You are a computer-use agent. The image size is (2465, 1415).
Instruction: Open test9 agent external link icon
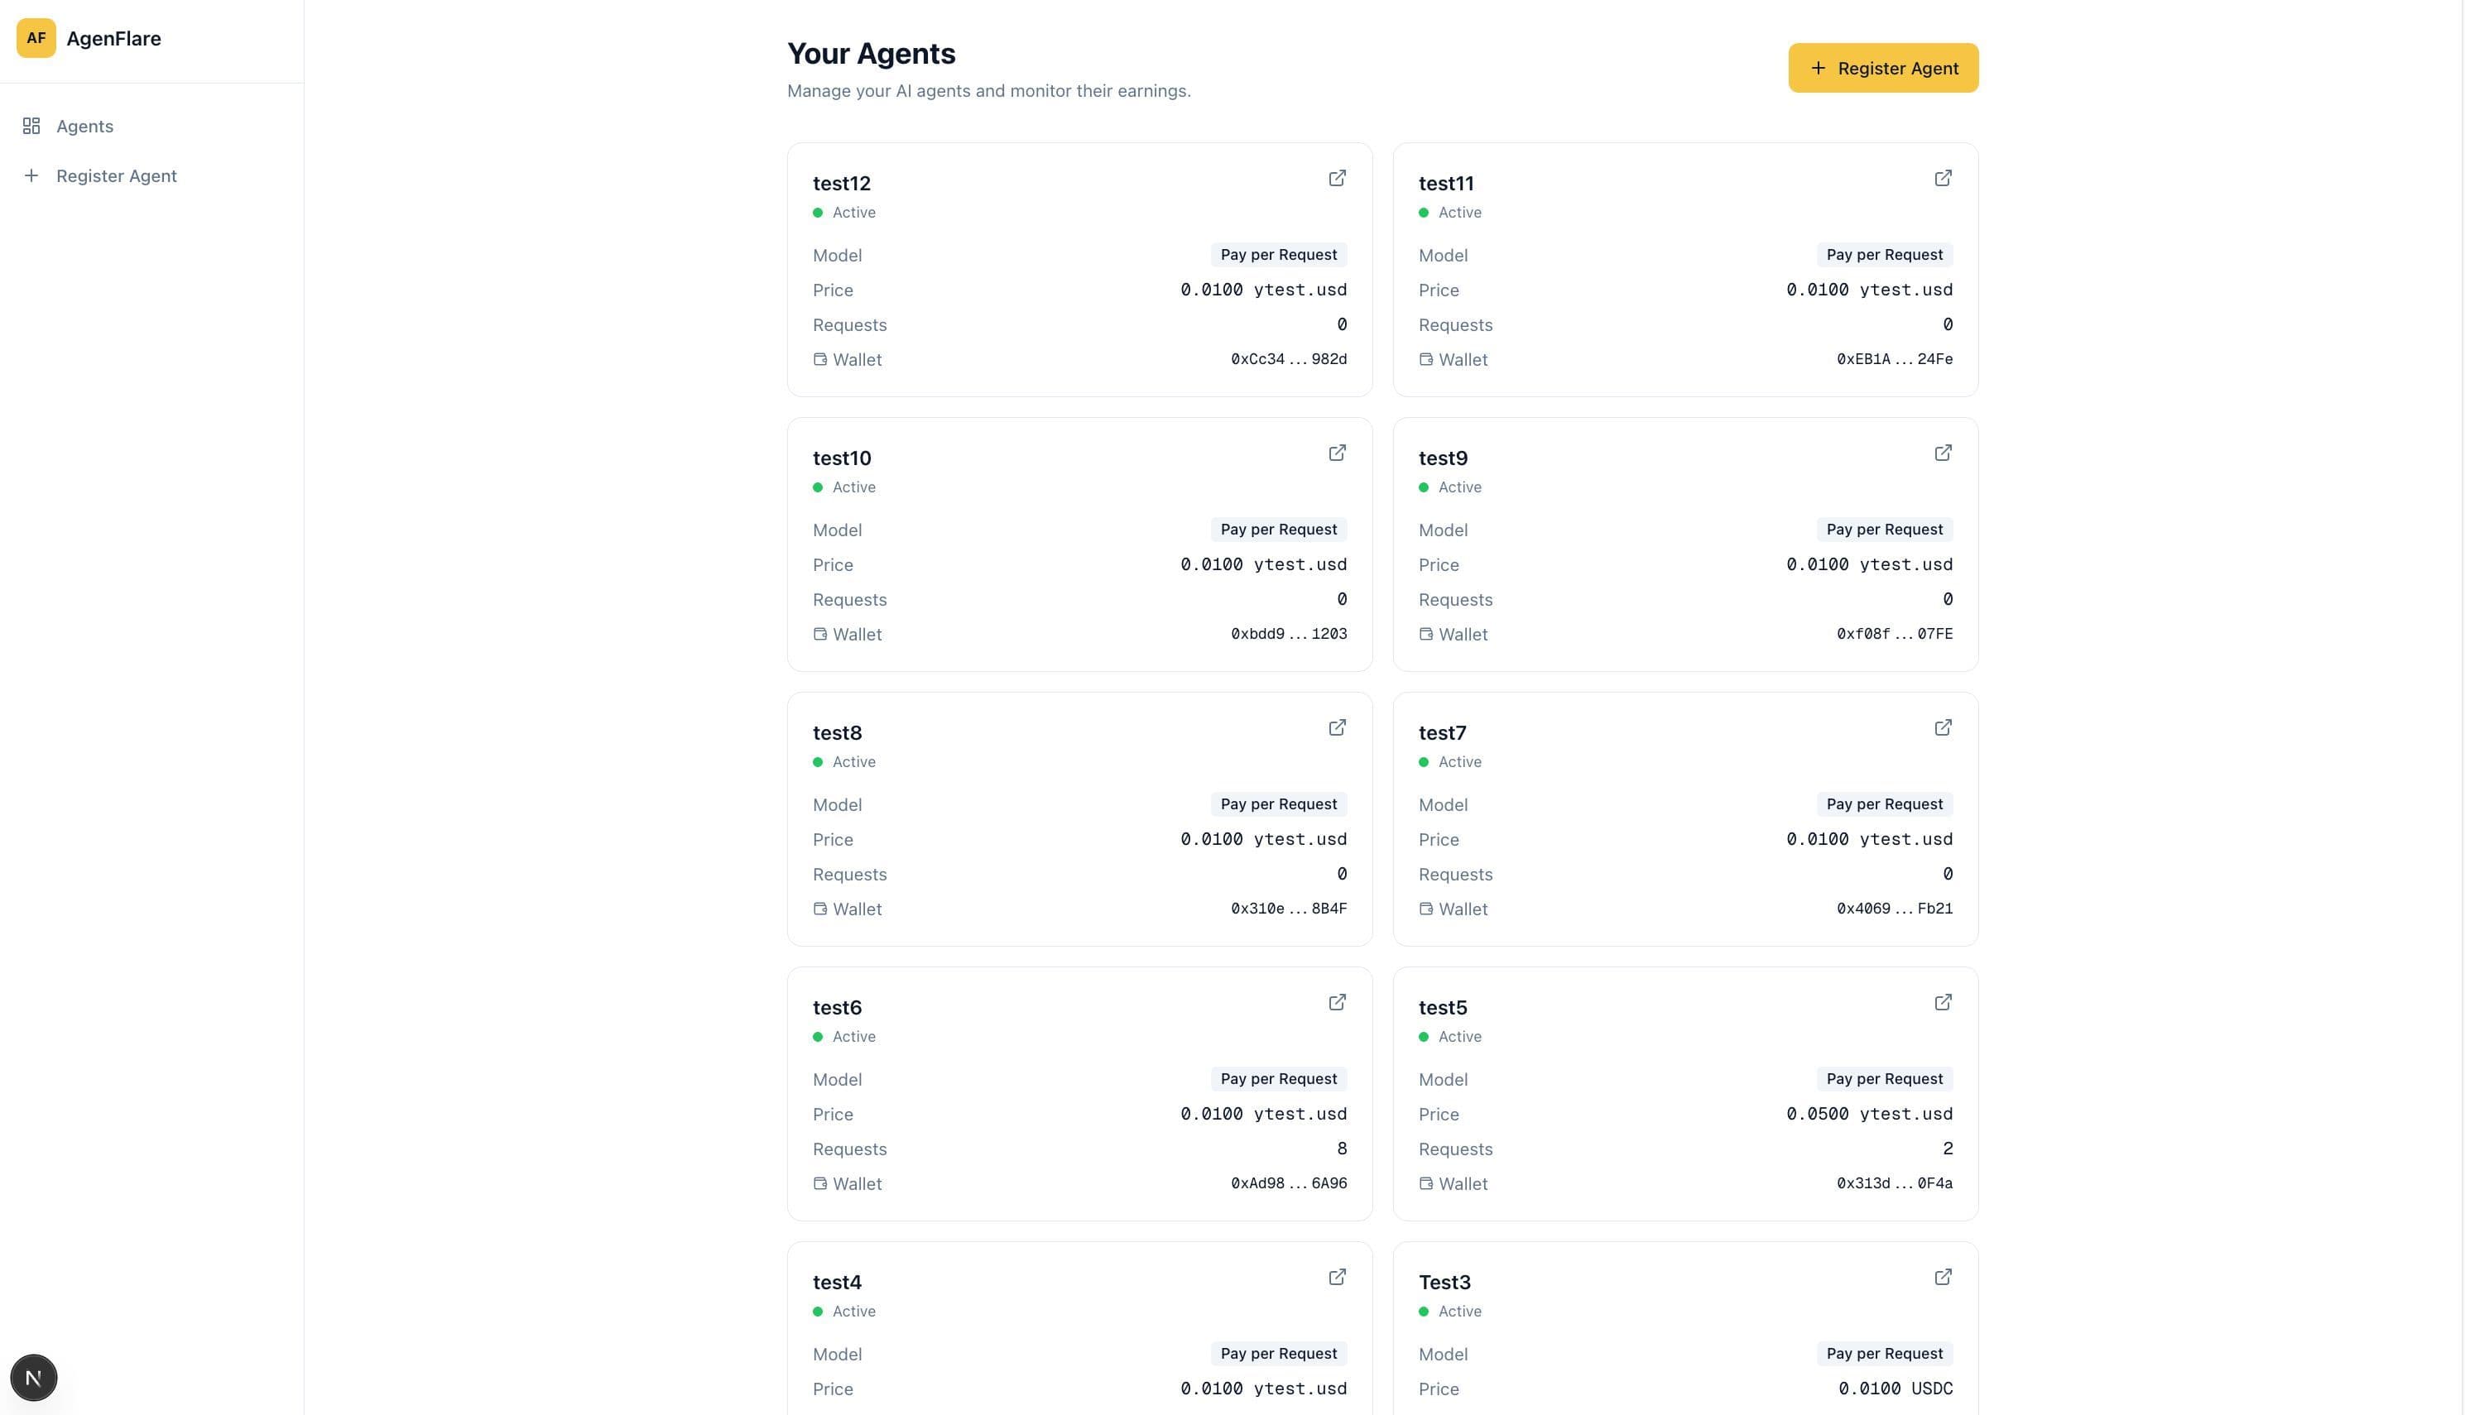click(x=1942, y=453)
